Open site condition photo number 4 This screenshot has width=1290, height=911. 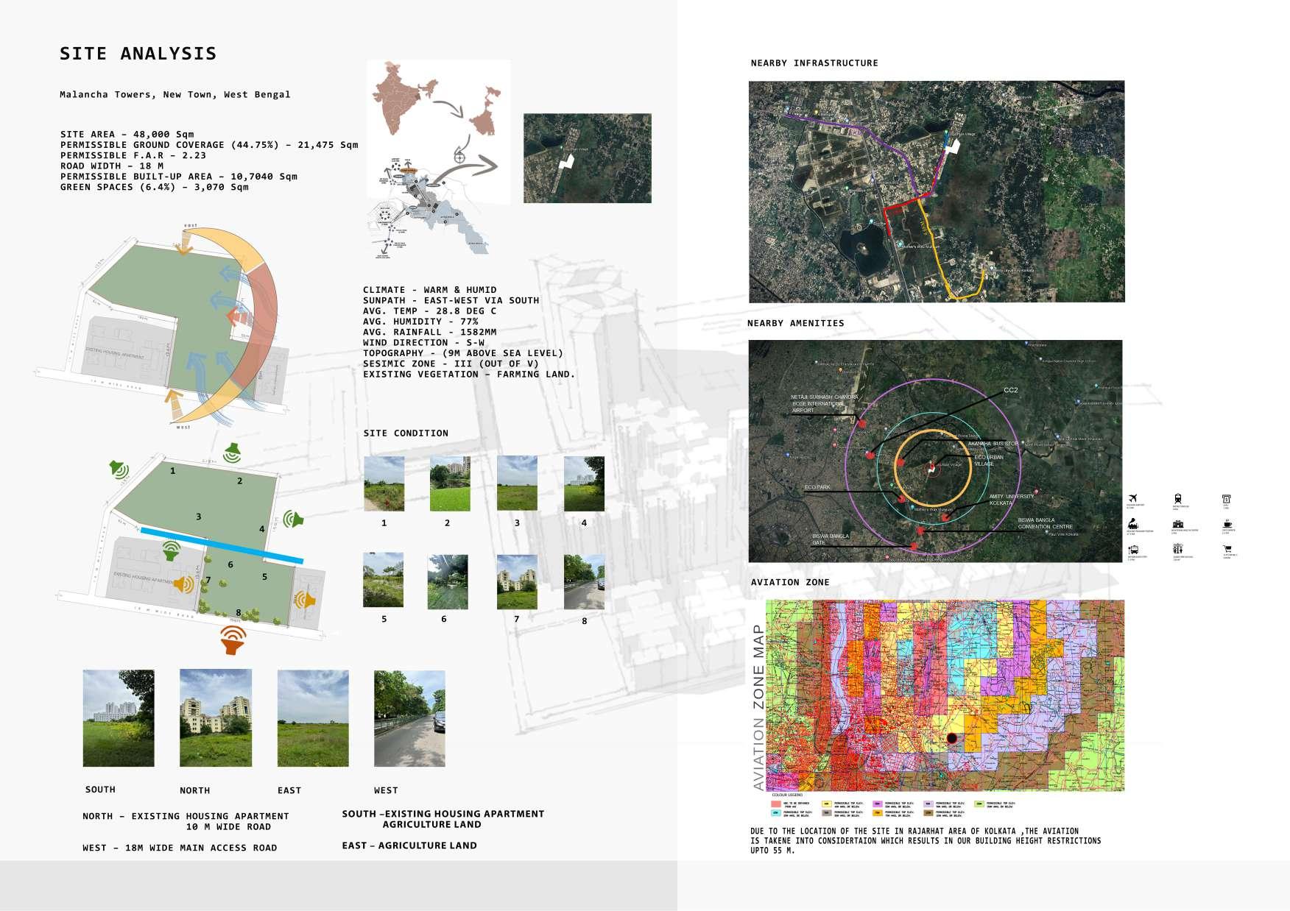584,483
